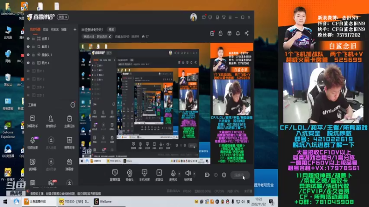Start 视频连麦 from the toolbox

(x=32, y=143)
